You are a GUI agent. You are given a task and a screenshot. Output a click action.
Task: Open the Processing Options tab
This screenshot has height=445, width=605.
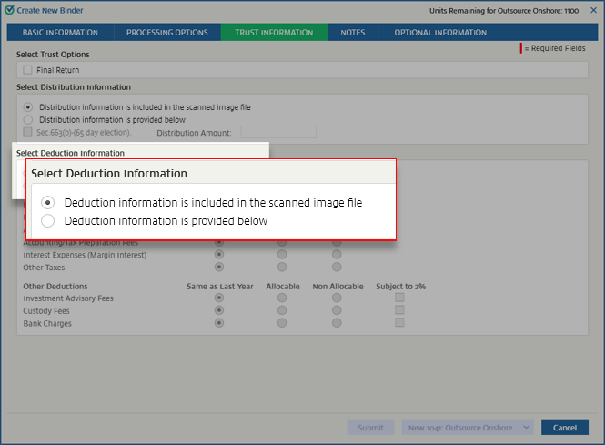167,33
